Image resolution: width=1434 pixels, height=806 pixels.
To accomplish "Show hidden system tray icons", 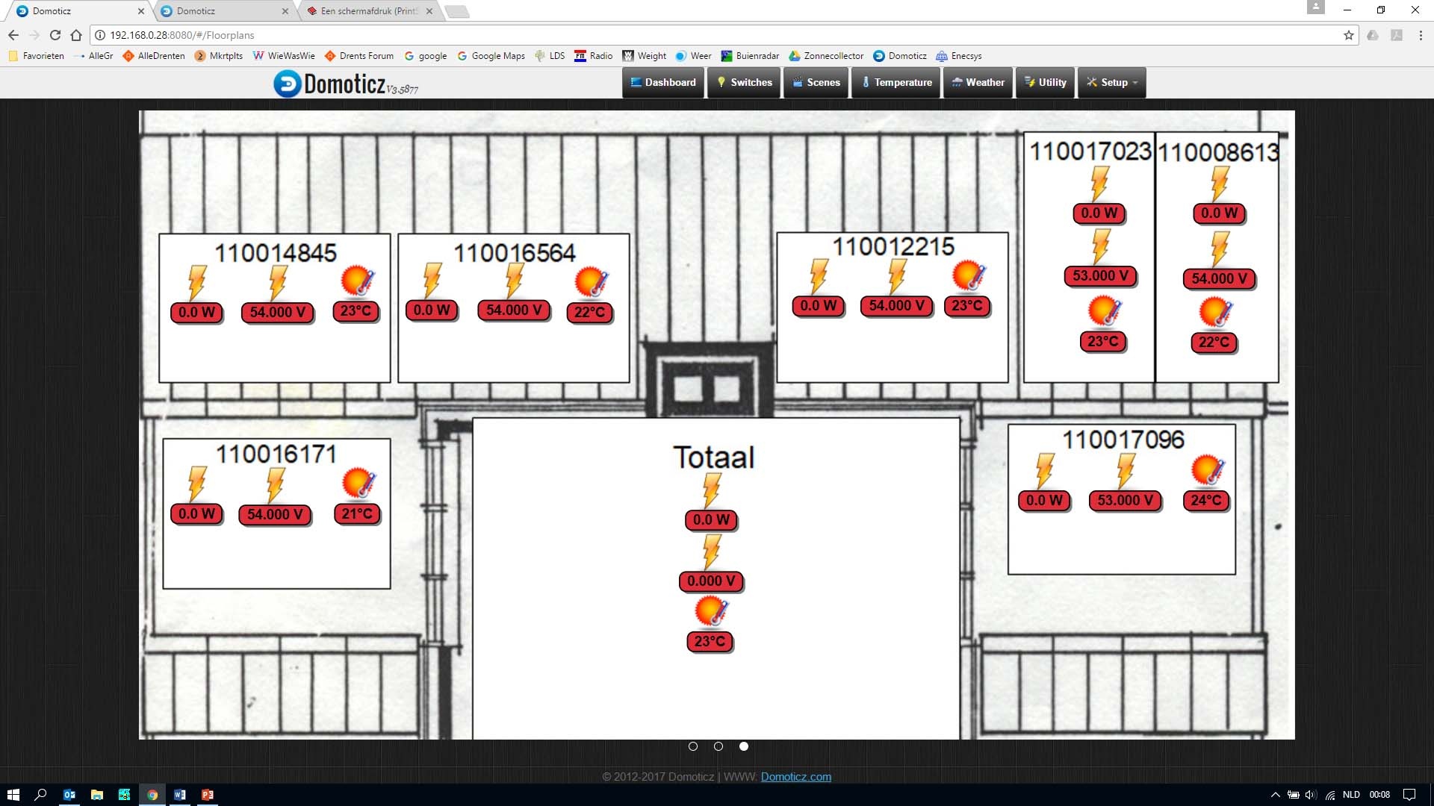I will click(1275, 795).
